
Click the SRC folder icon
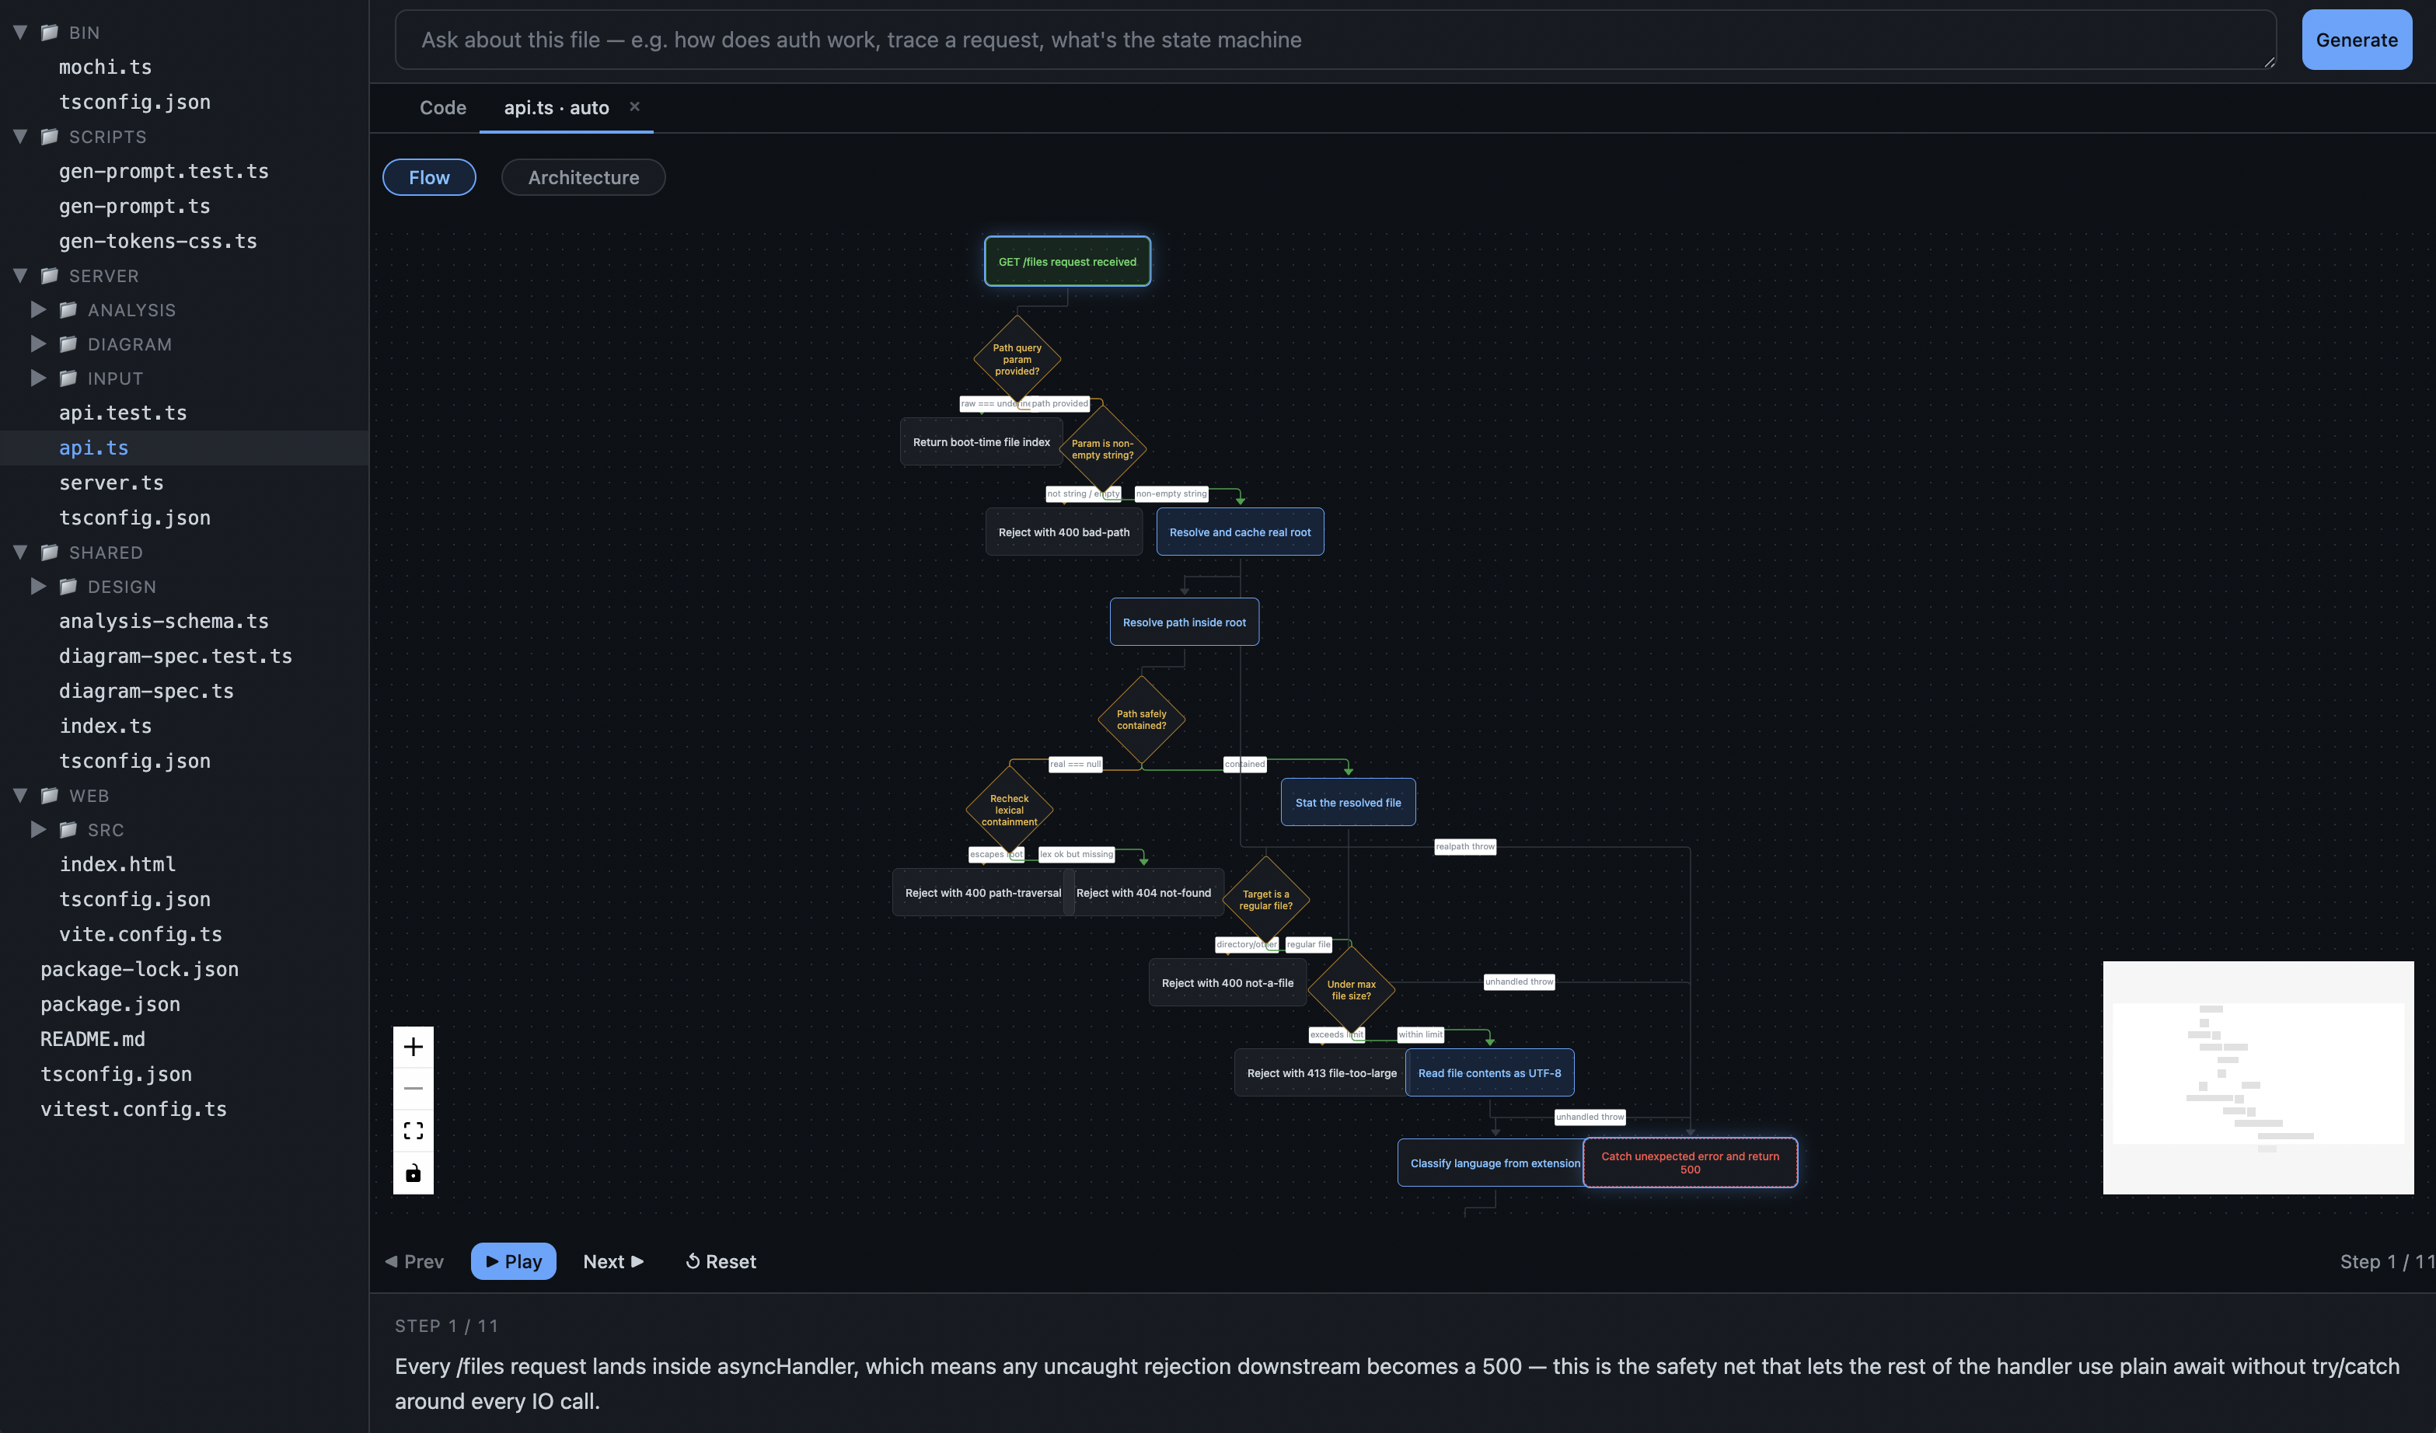[x=68, y=830]
